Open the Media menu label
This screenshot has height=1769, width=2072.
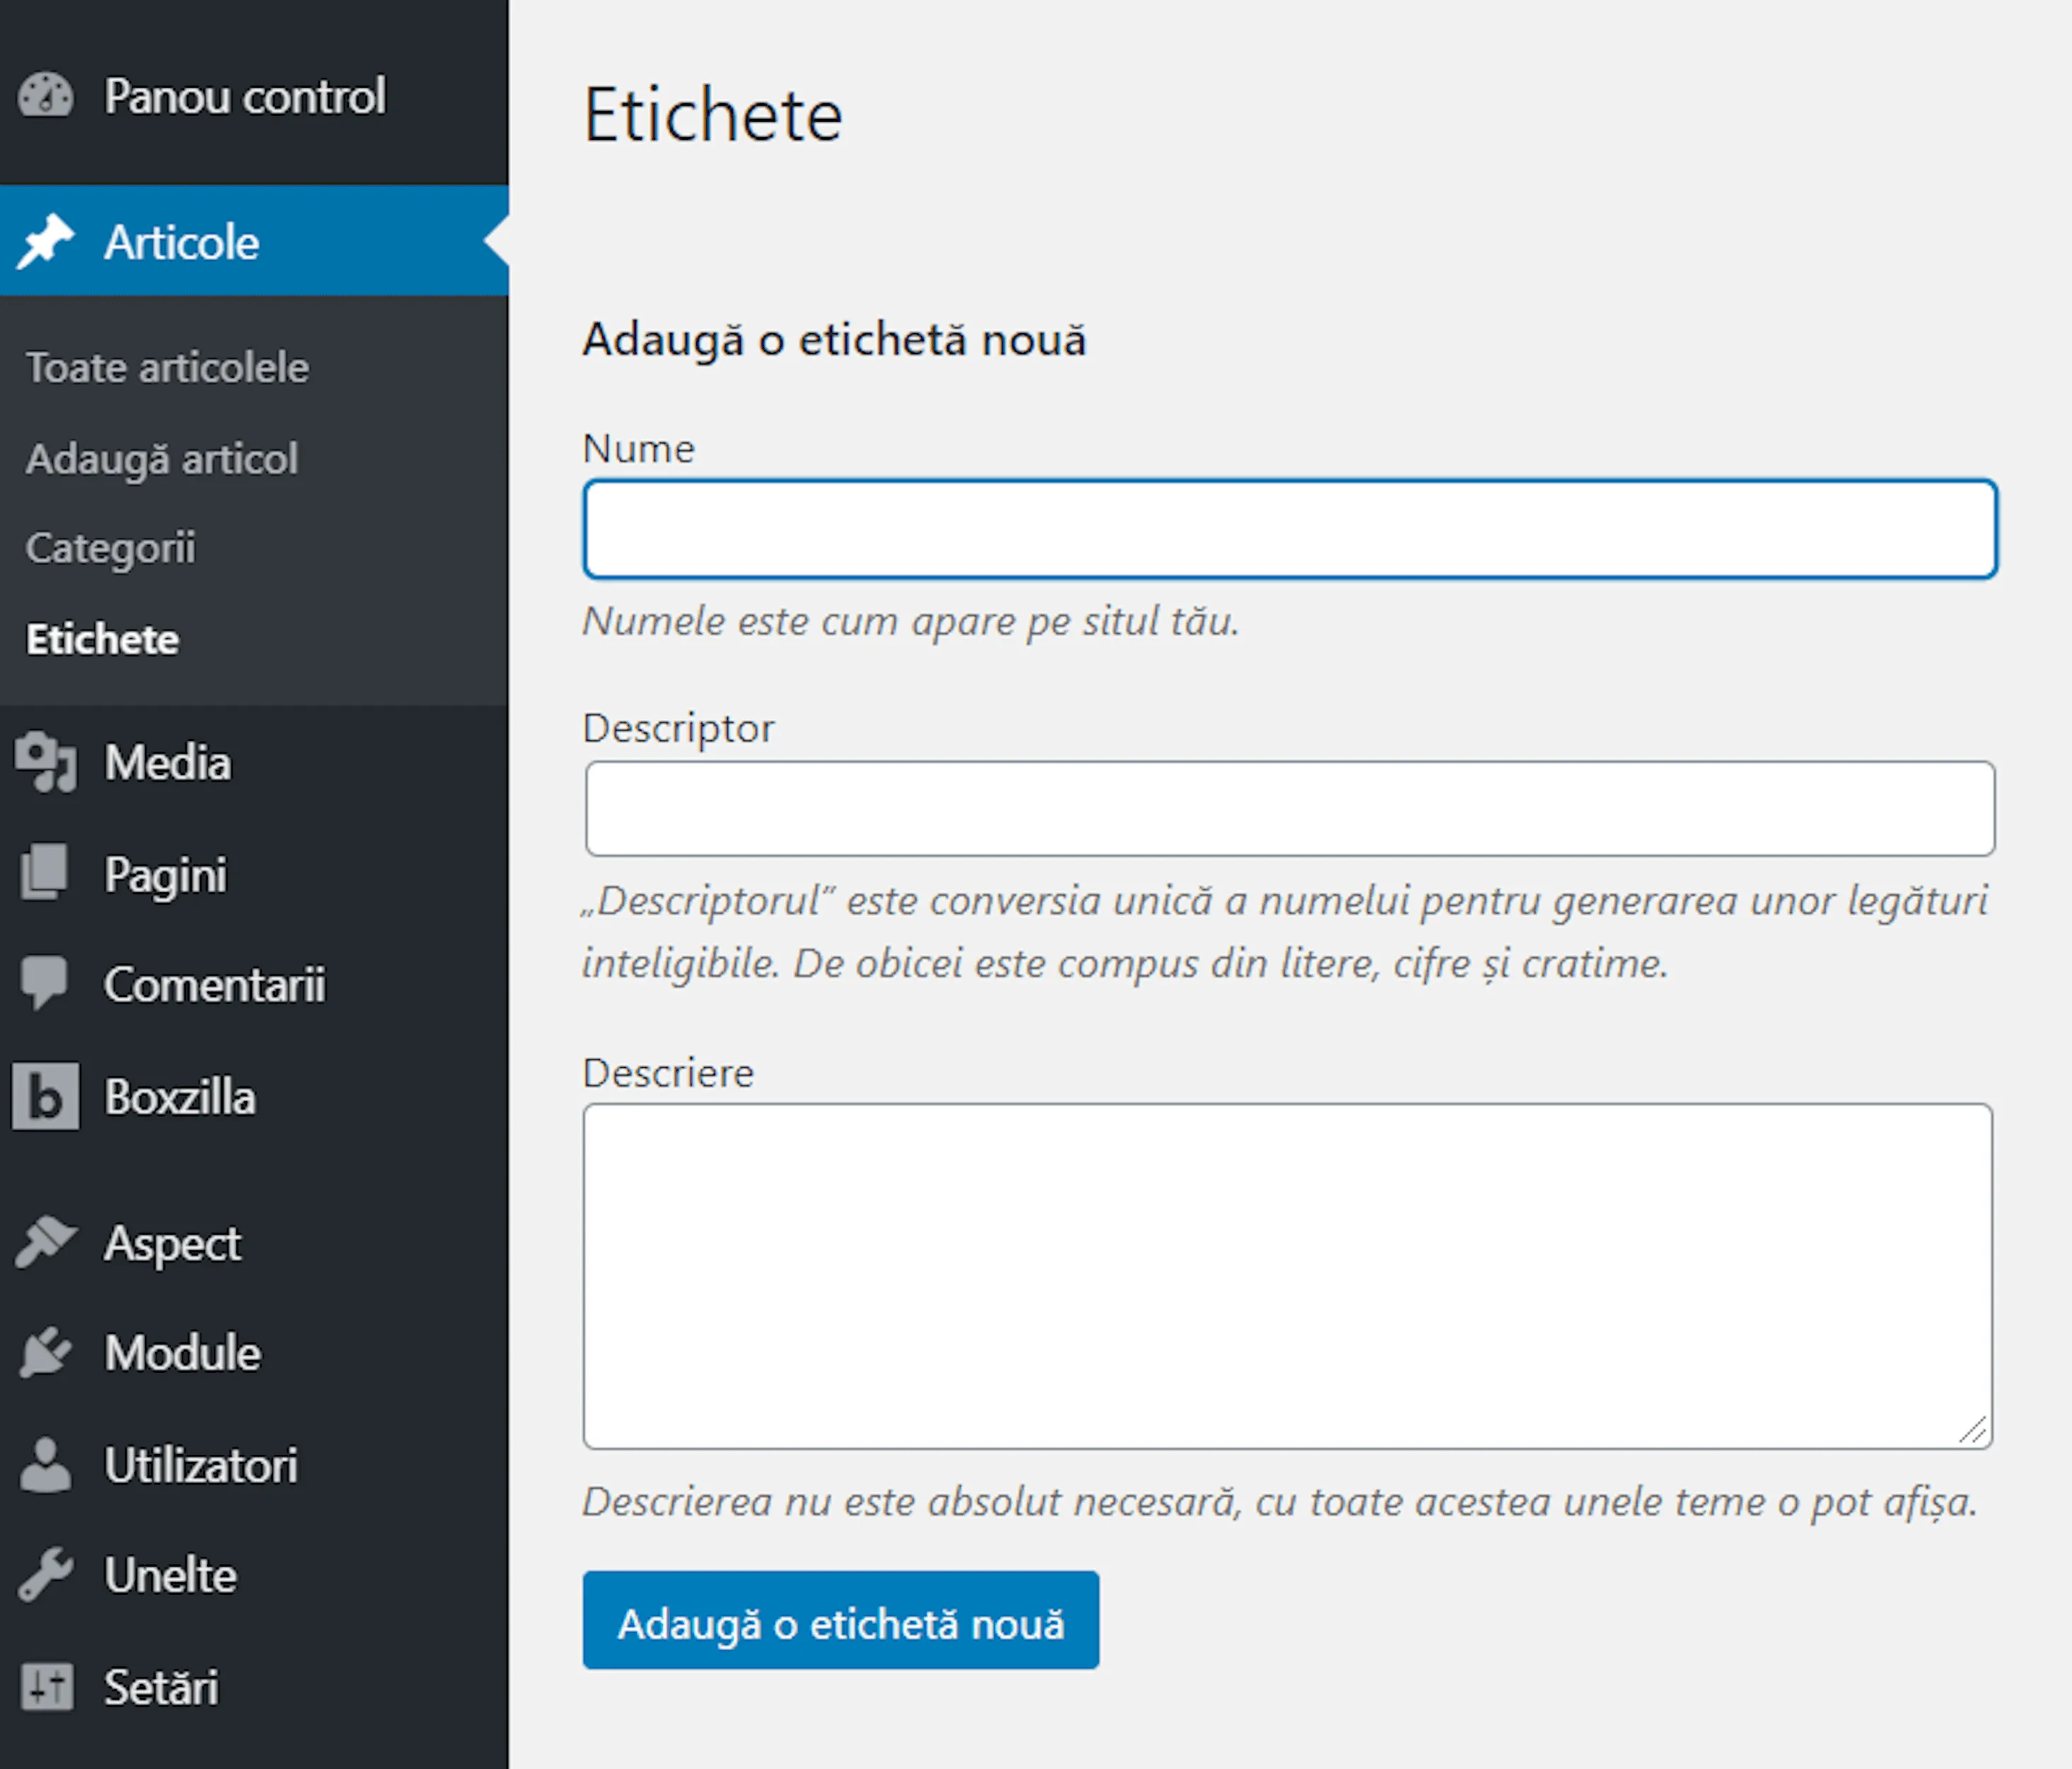point(168,762)
